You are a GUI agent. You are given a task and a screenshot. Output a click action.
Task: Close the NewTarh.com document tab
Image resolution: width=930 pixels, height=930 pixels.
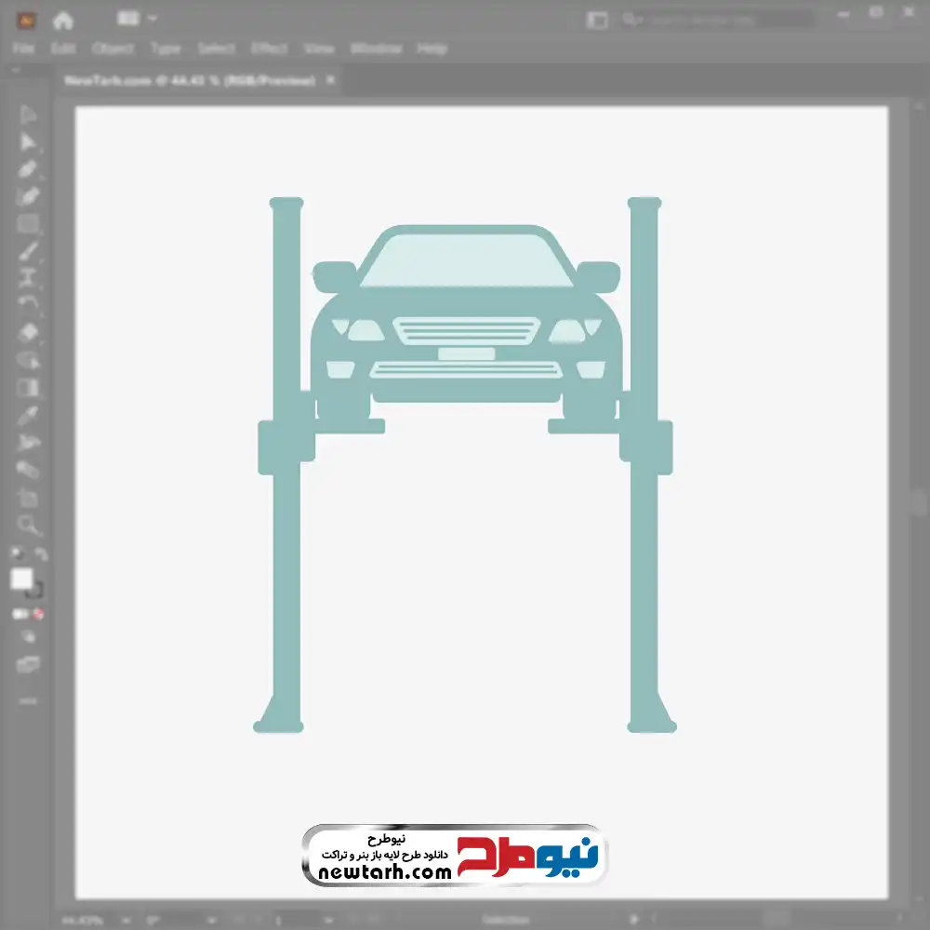click(x=330, y=81)
